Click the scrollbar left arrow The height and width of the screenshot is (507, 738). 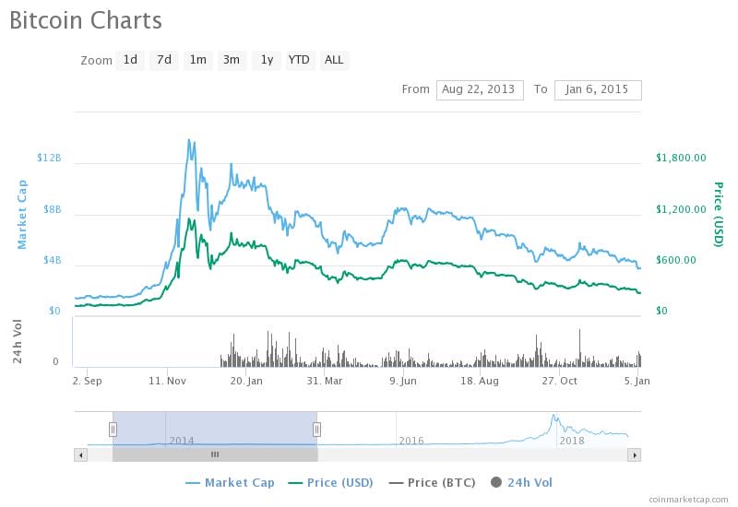(81, 454)
